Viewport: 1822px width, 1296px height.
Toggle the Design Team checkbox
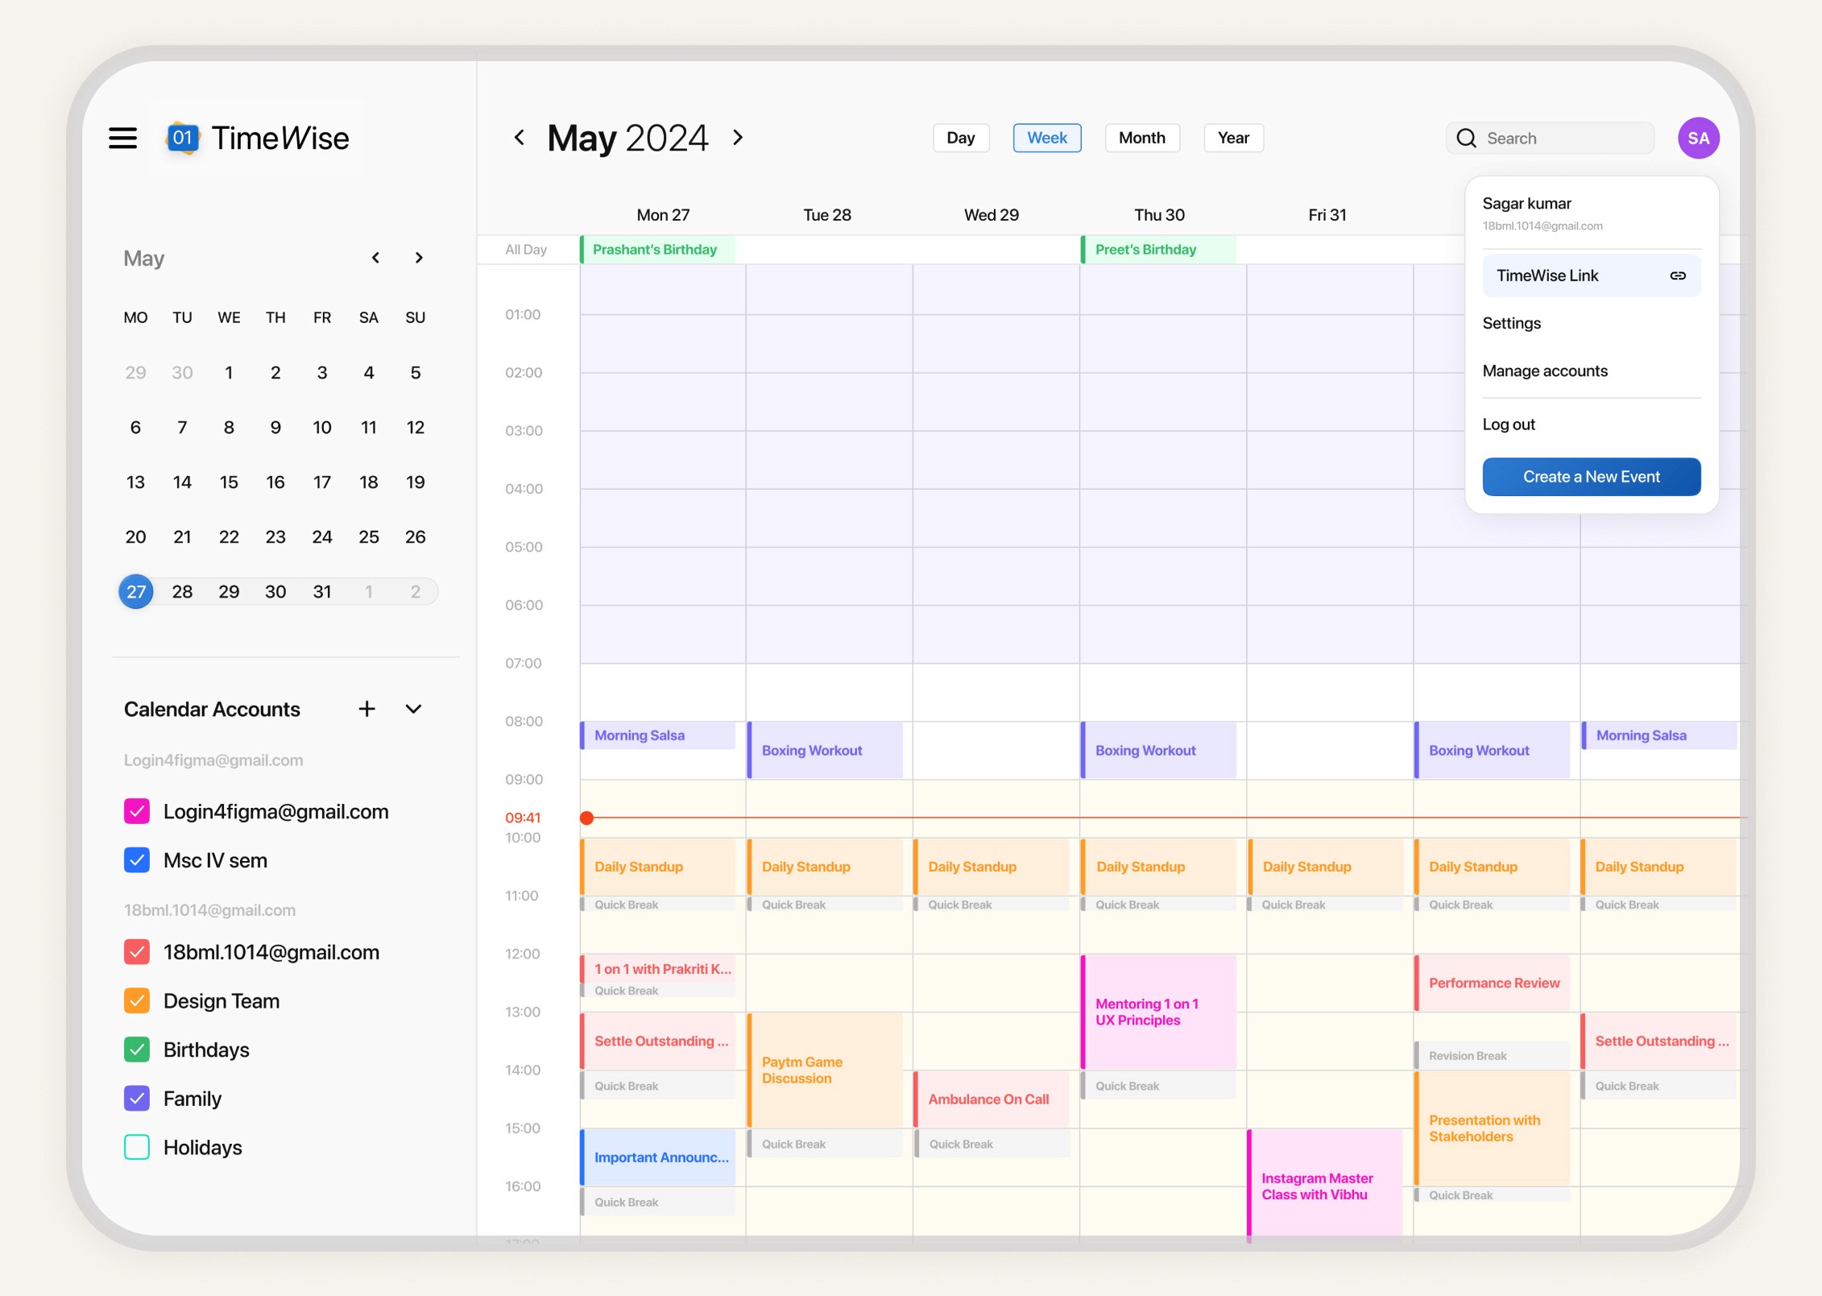137,1000
